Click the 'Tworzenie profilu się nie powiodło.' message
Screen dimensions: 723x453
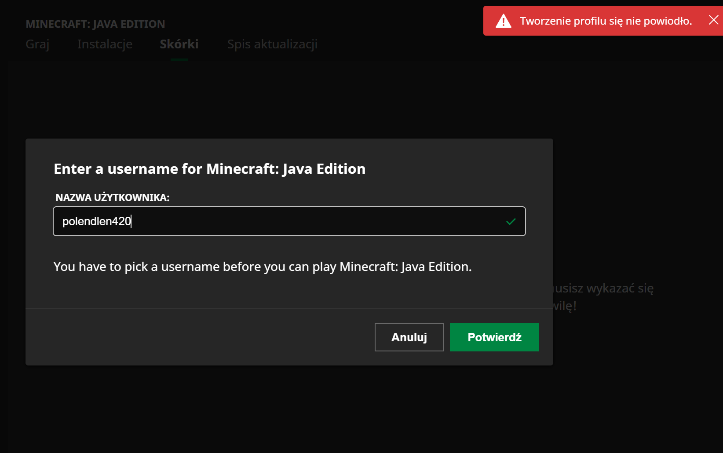[606, 21]
